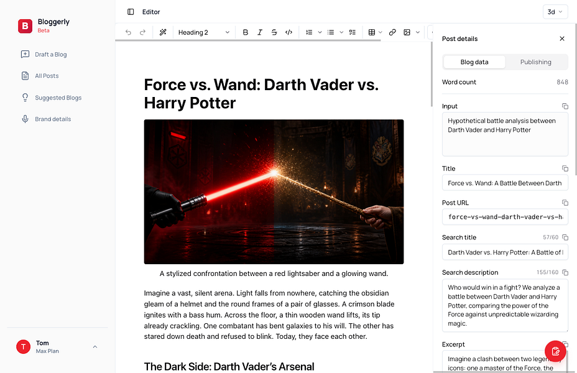
Task: Click the Search title input field
Action: click(505, 252)
